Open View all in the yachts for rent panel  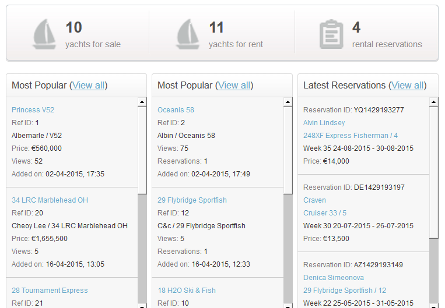(x=234, y=85)
